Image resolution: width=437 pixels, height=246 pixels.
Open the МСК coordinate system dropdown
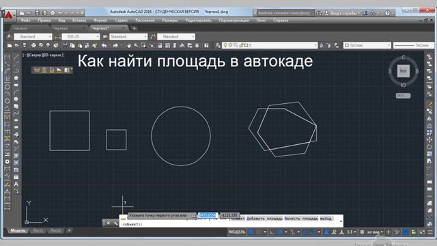tap(403, 96)
